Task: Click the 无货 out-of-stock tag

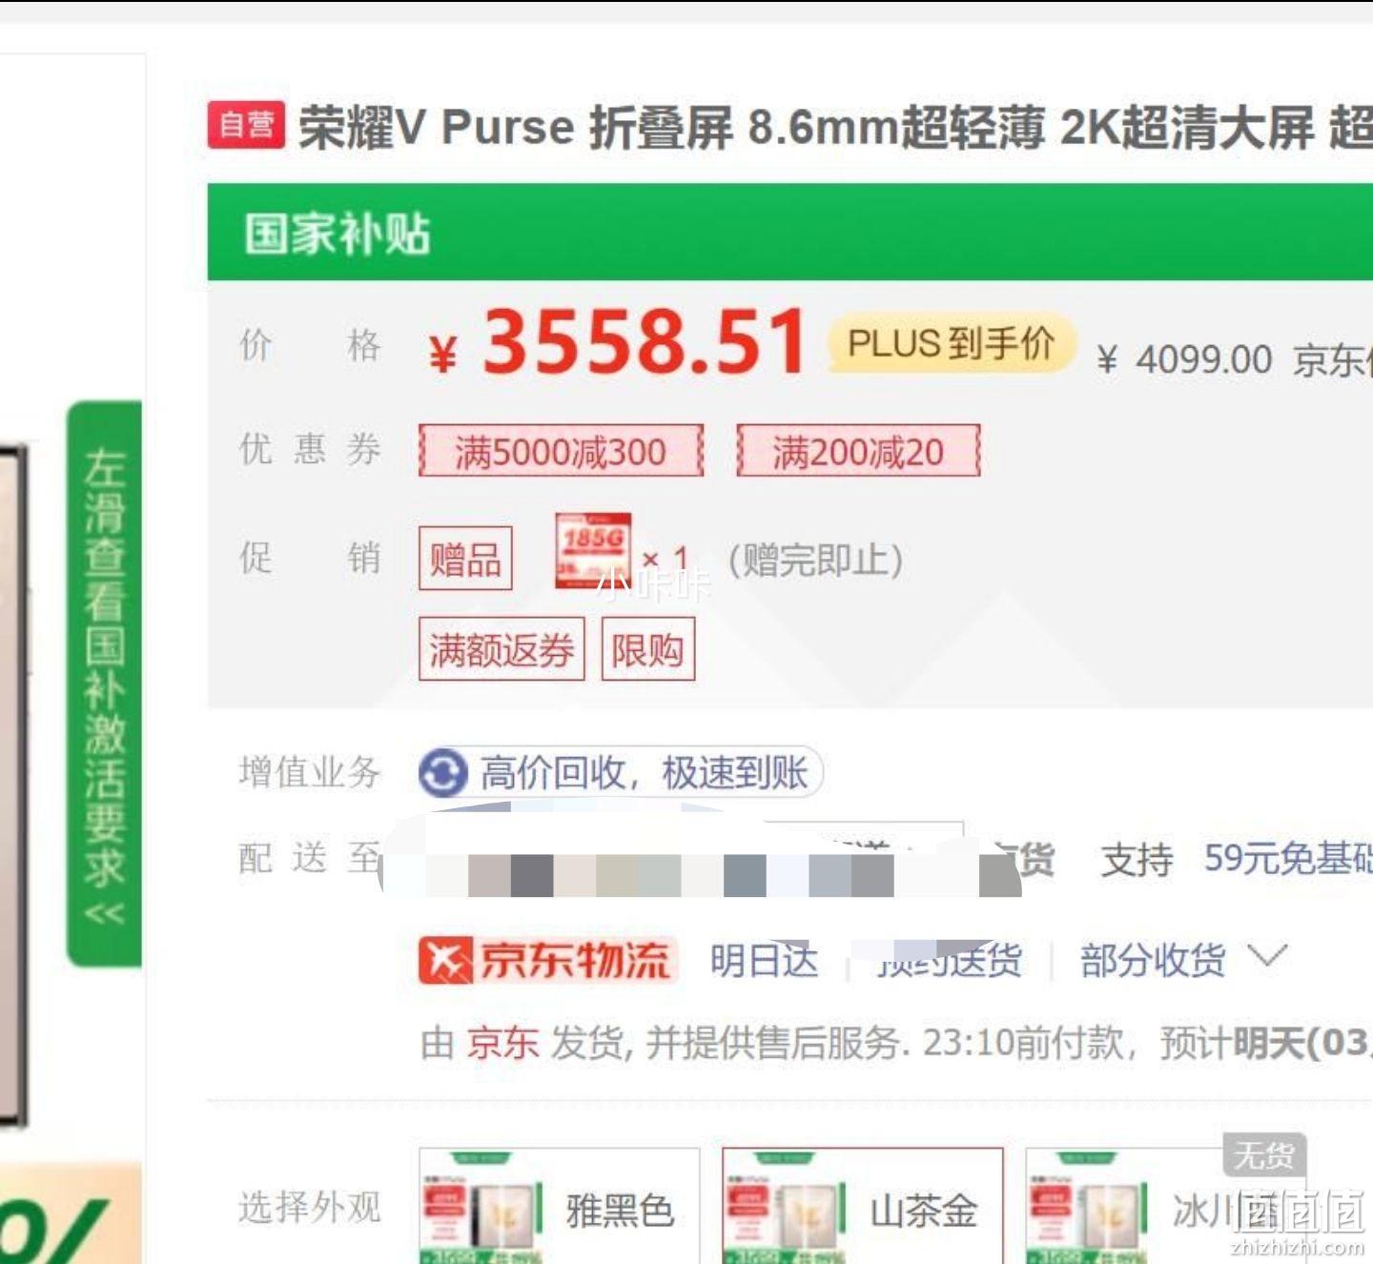Action: pos(1264,1155)
